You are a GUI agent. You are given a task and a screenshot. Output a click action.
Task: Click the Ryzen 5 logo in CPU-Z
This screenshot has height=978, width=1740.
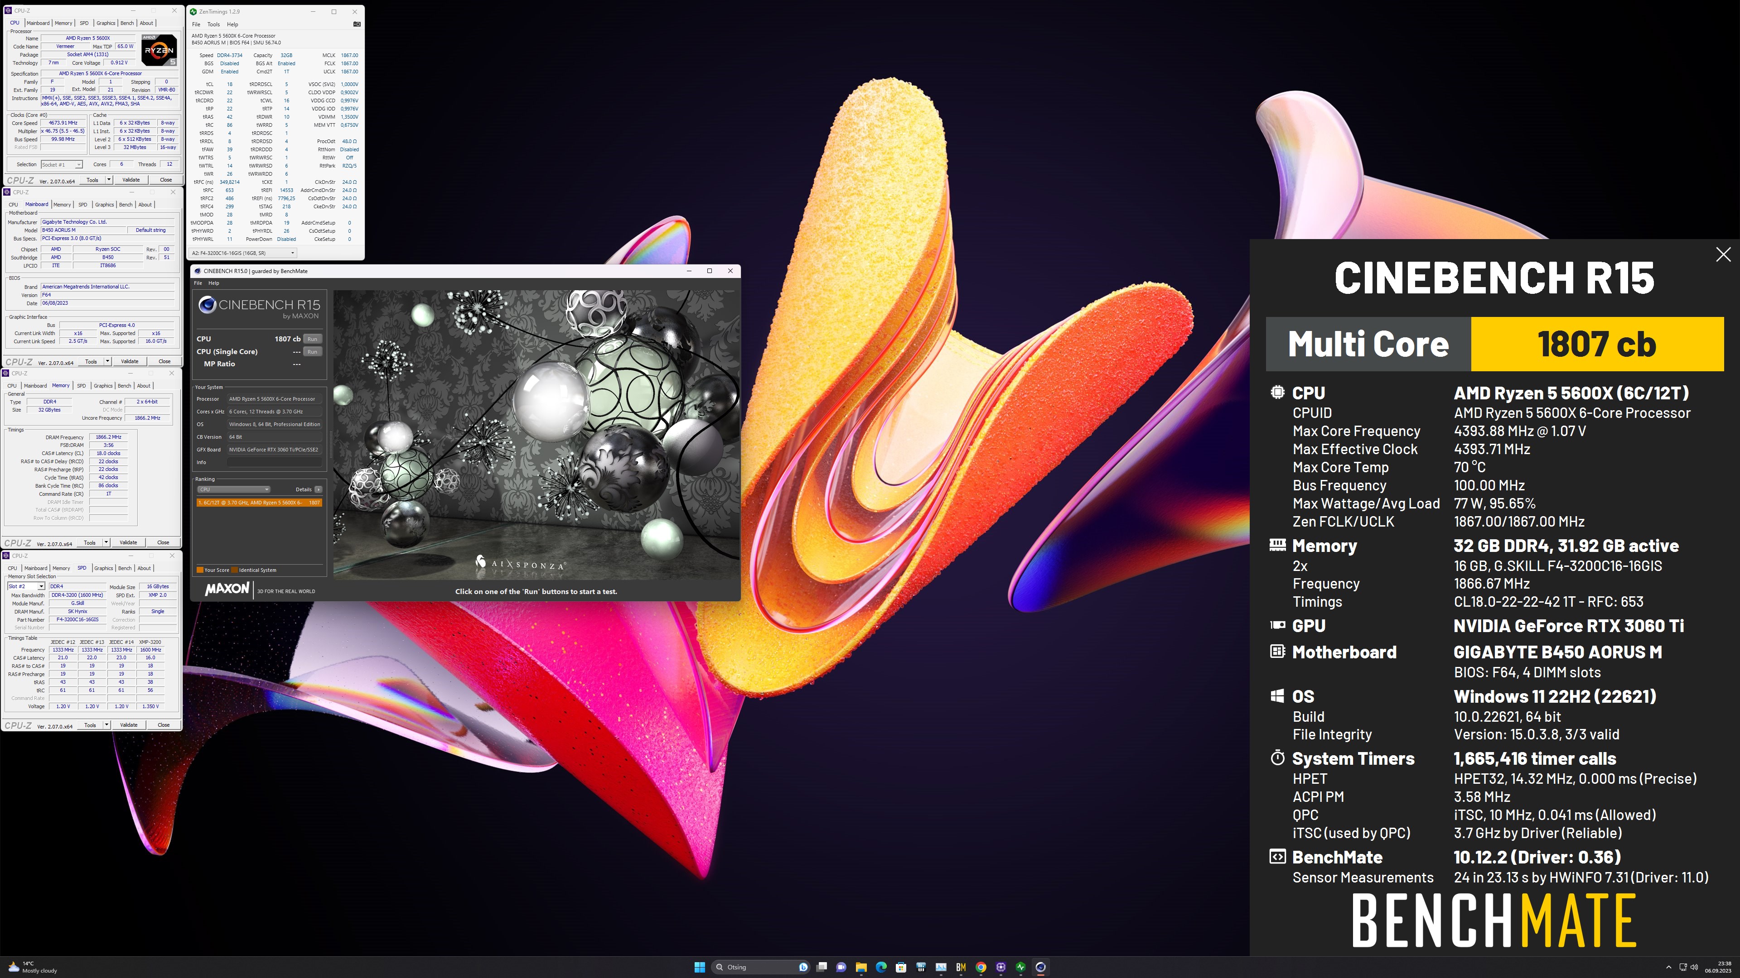[159, 50]
